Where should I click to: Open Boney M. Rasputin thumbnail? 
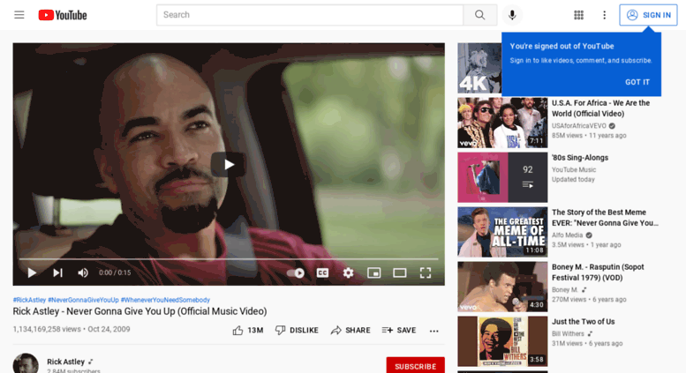[x=502, y=286]
